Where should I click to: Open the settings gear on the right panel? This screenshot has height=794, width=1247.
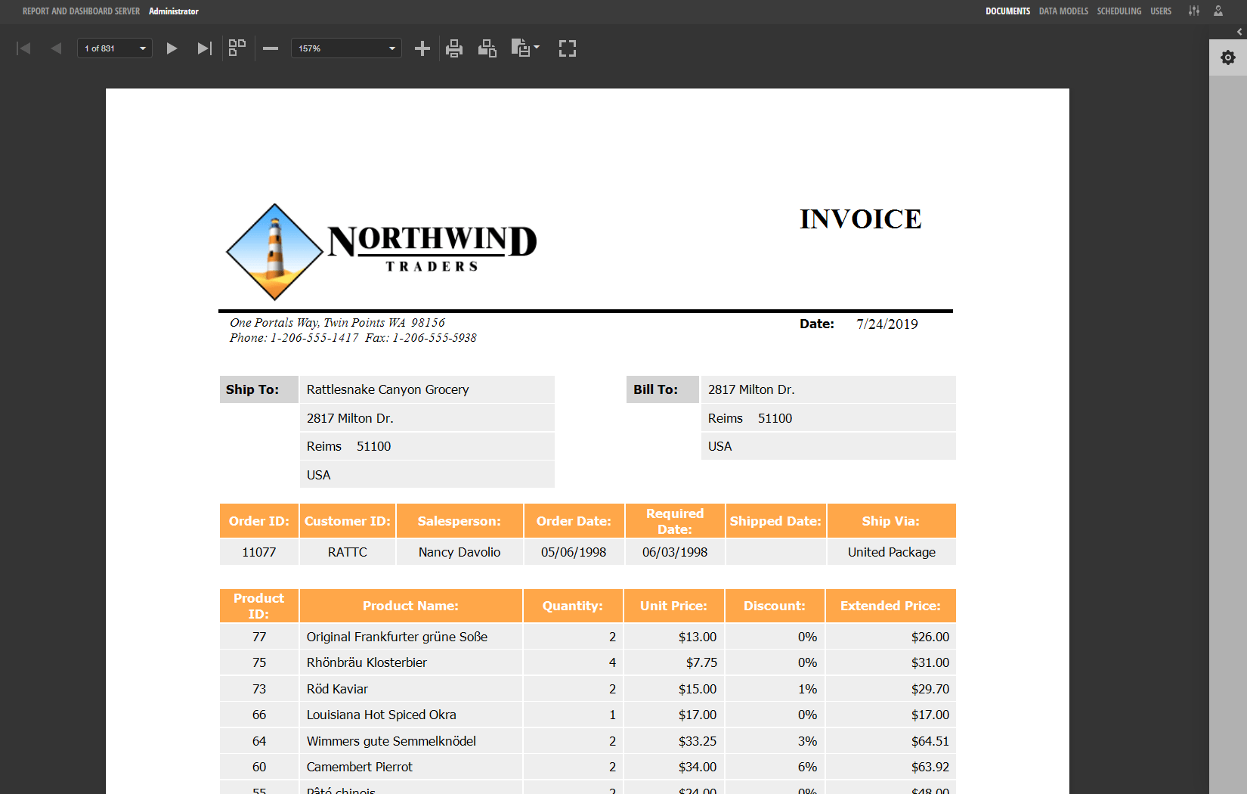[x=1227, y=57]
